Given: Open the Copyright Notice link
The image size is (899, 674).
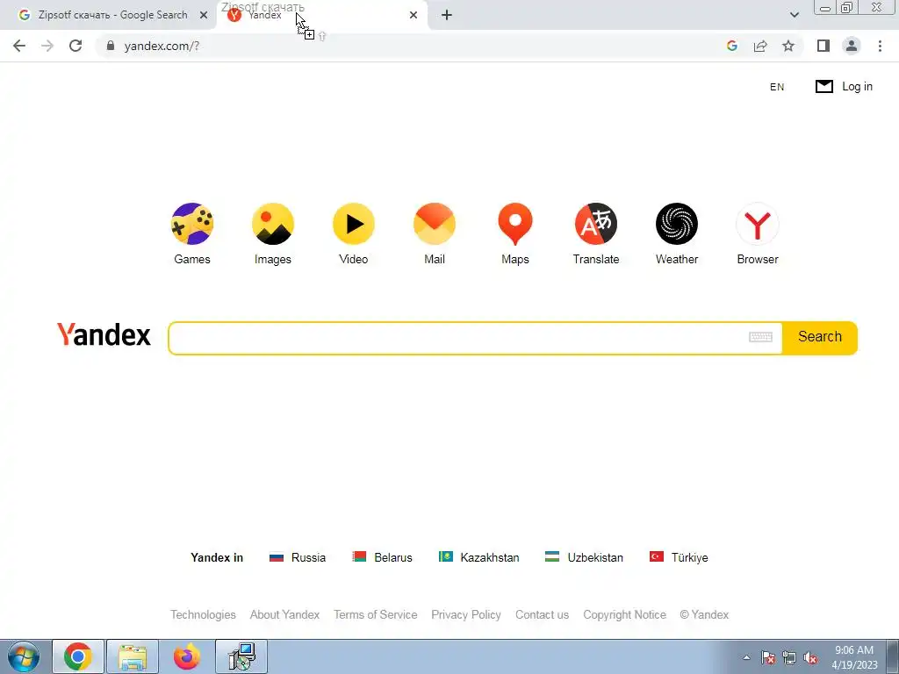Looking at the screenshot, I should (x=625, y=615).
